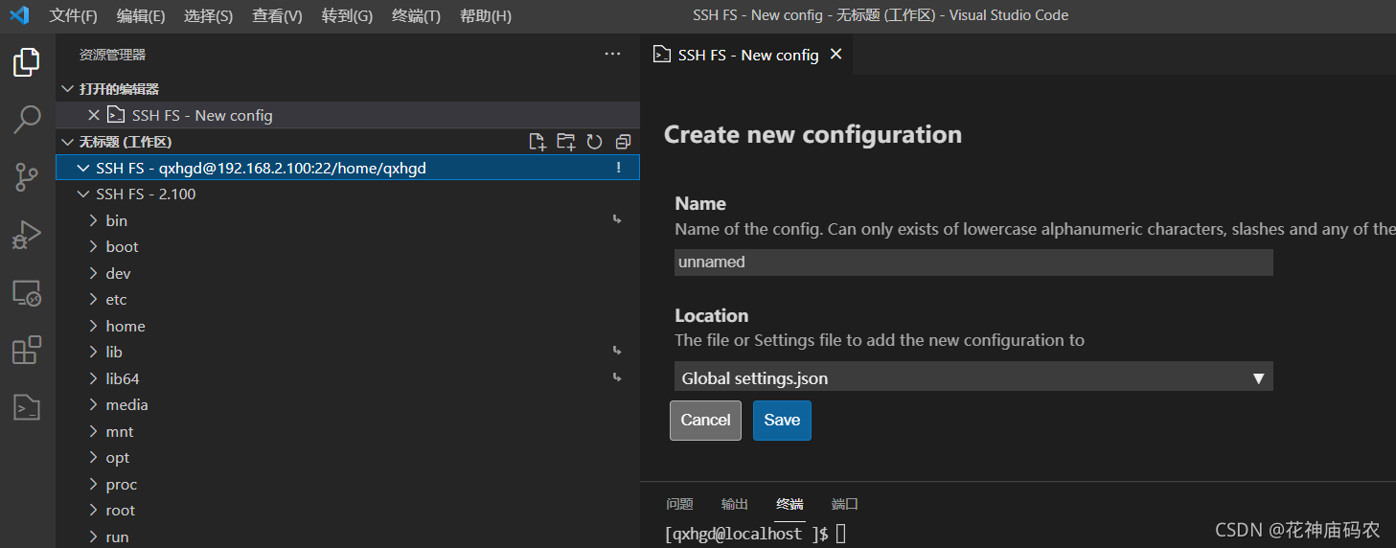This screenshot has width=1396, height=548.
Task: Click New File icon in explorer header
Action: click(x=538, y=142)
